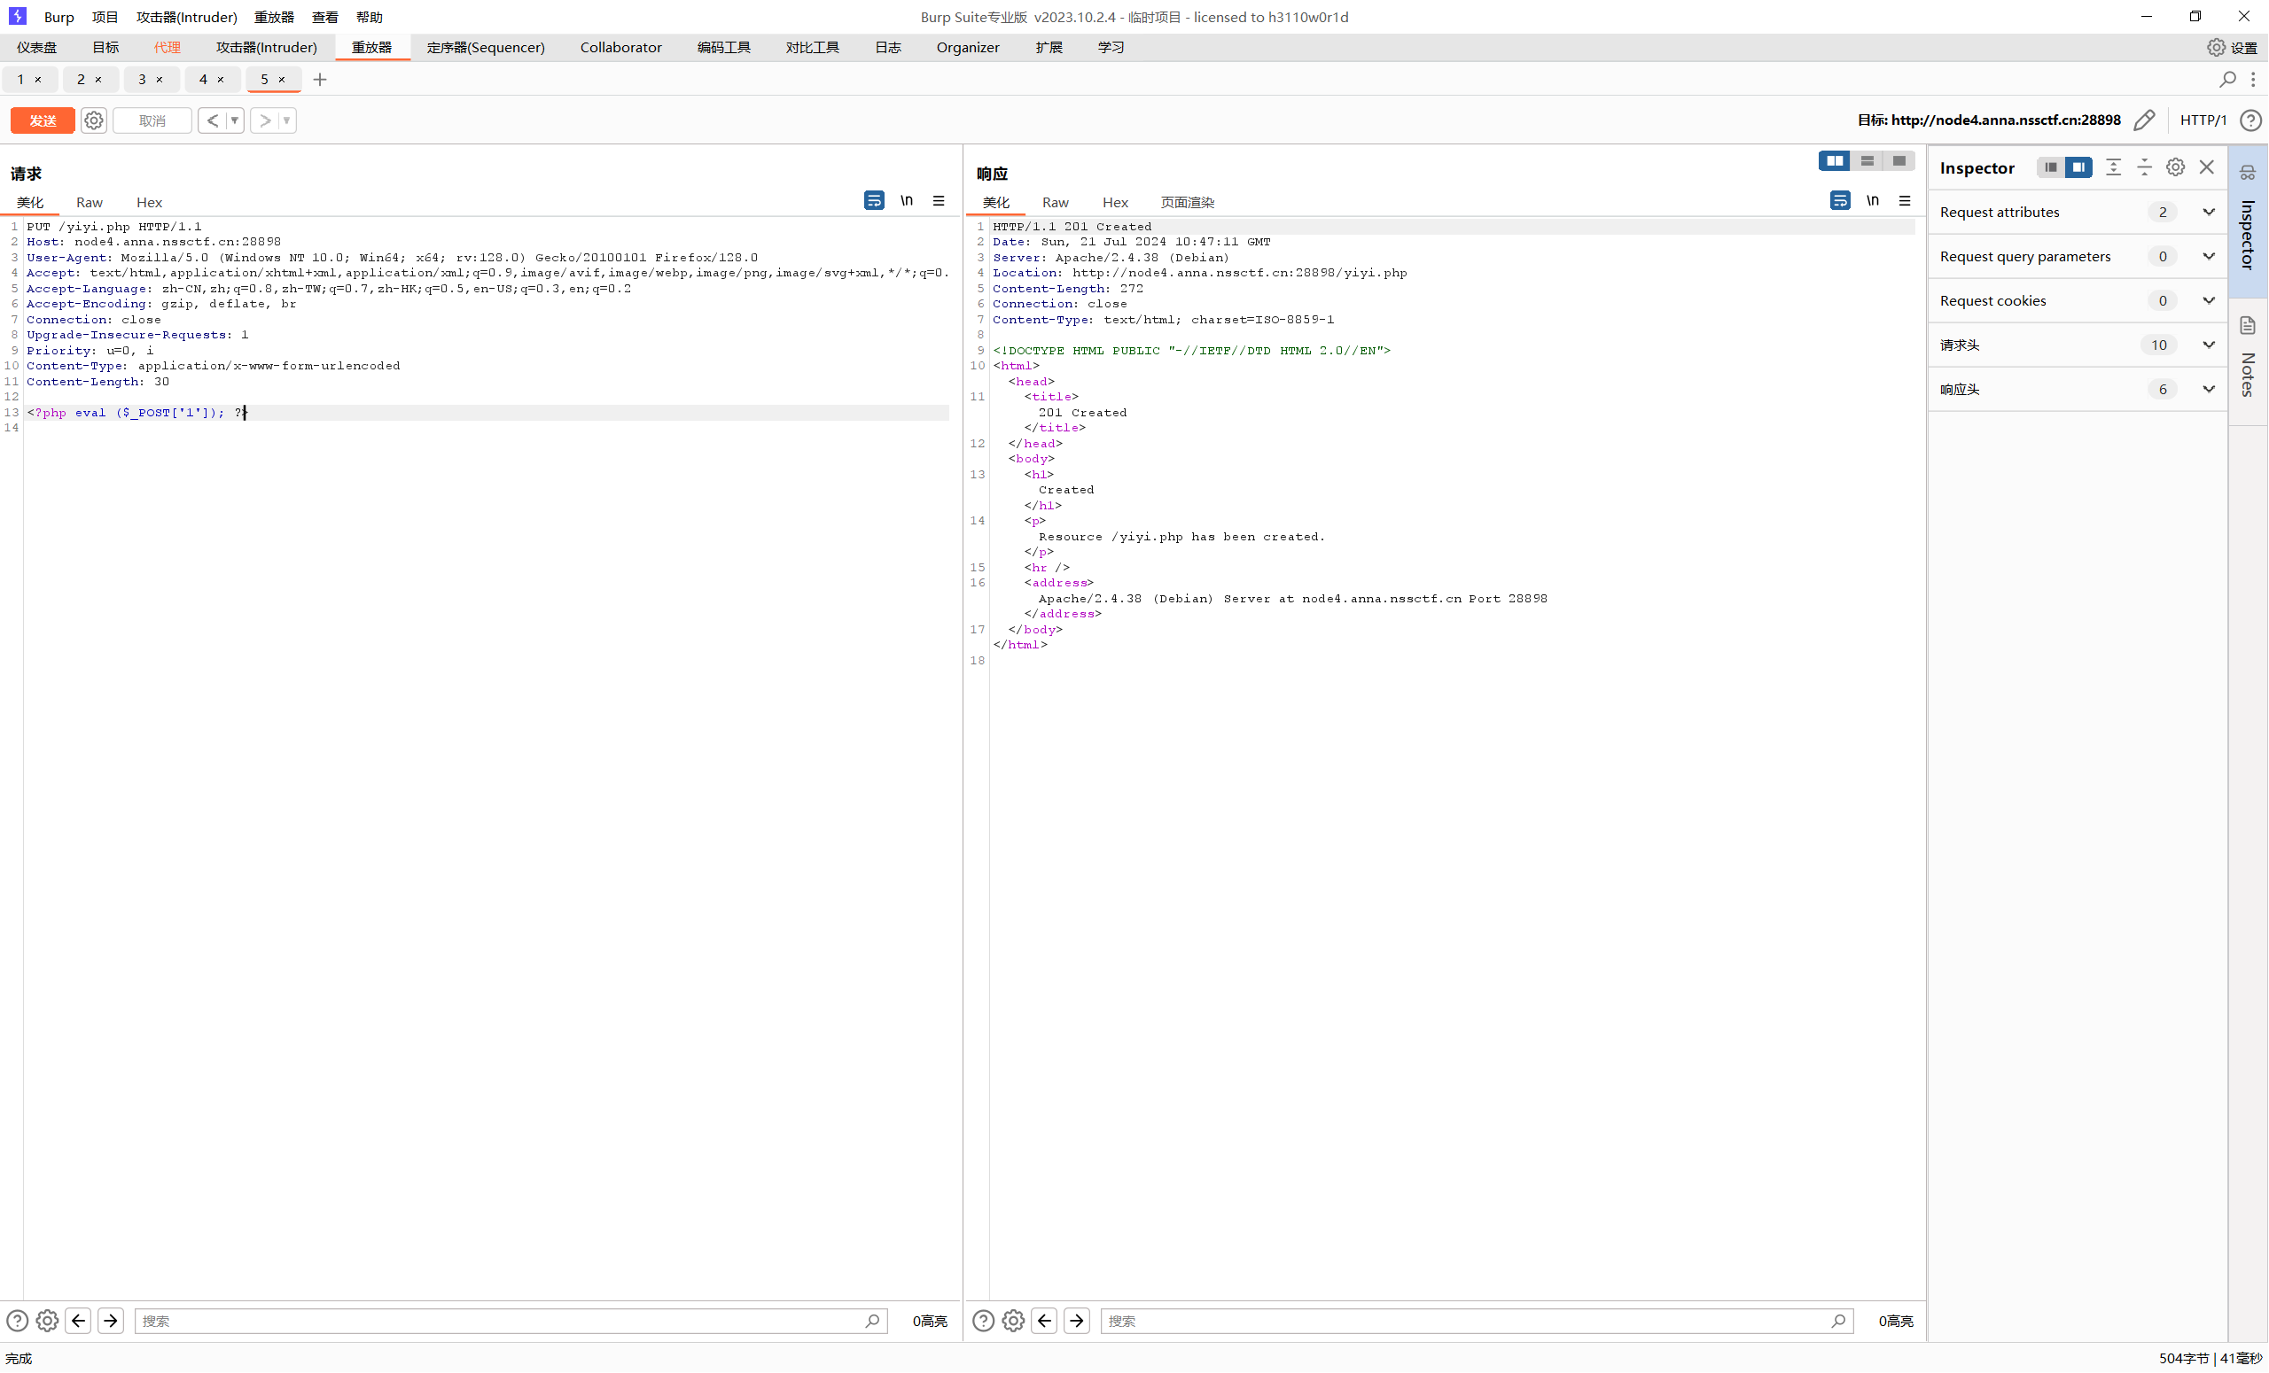Click the repeater send options gear icon

pyautogui.click(x=93, y=120)
